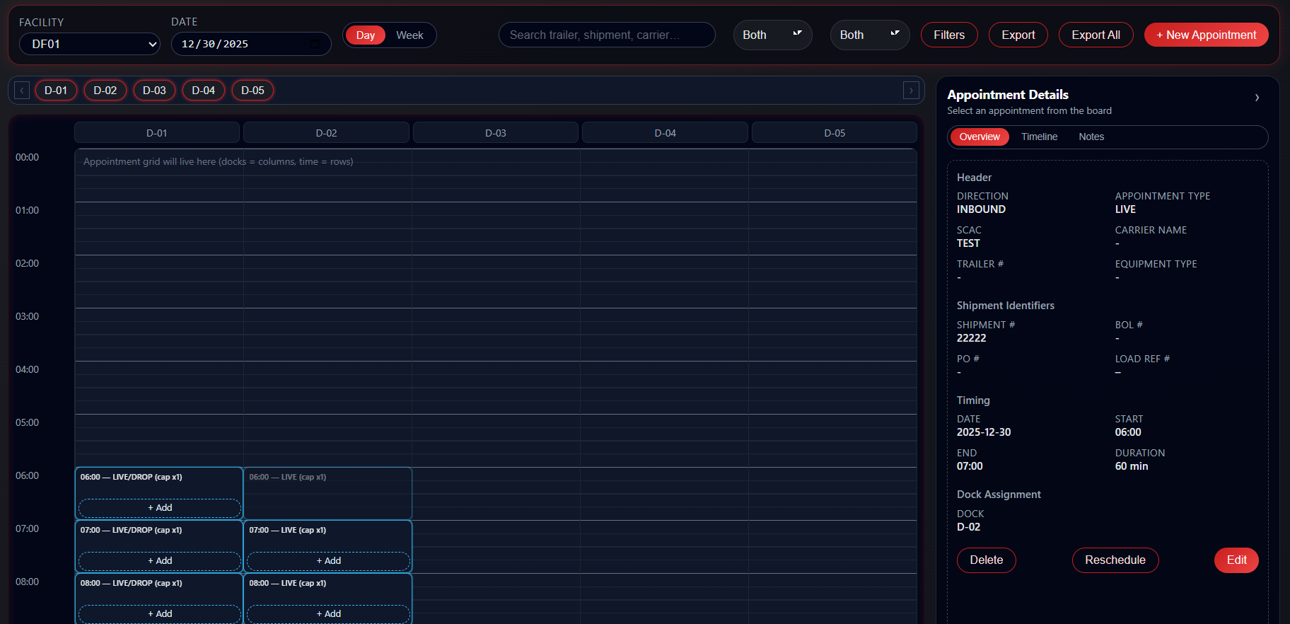Open the first Both filter dropdown
The width and height of the screenshot is (1290, 624).
[772, 35]
